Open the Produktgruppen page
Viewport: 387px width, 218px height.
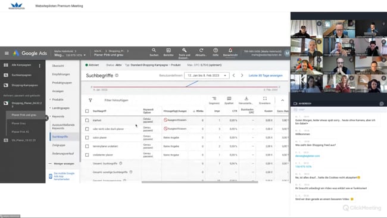(x=62, y=83)
